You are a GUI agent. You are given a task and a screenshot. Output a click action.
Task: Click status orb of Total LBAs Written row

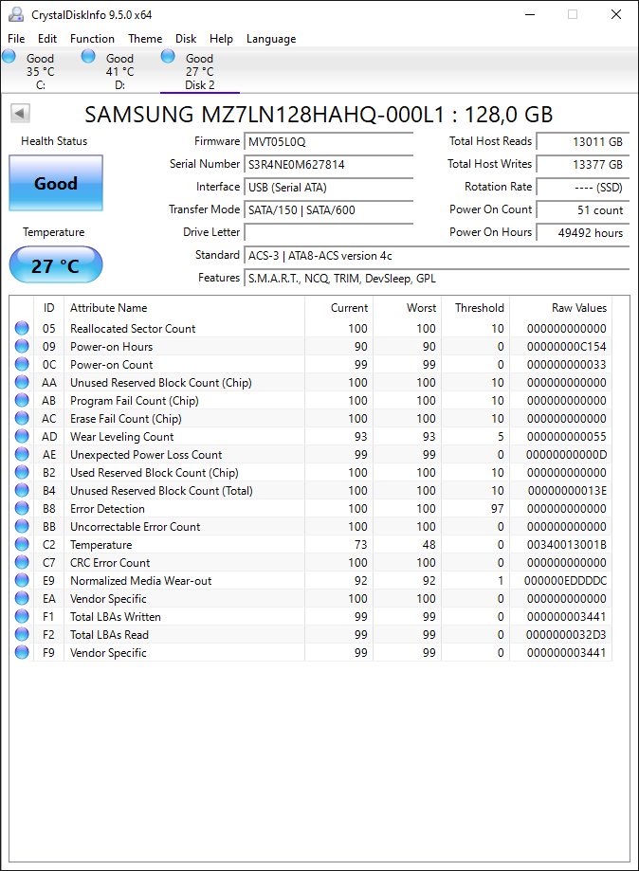tap(22, 616)
